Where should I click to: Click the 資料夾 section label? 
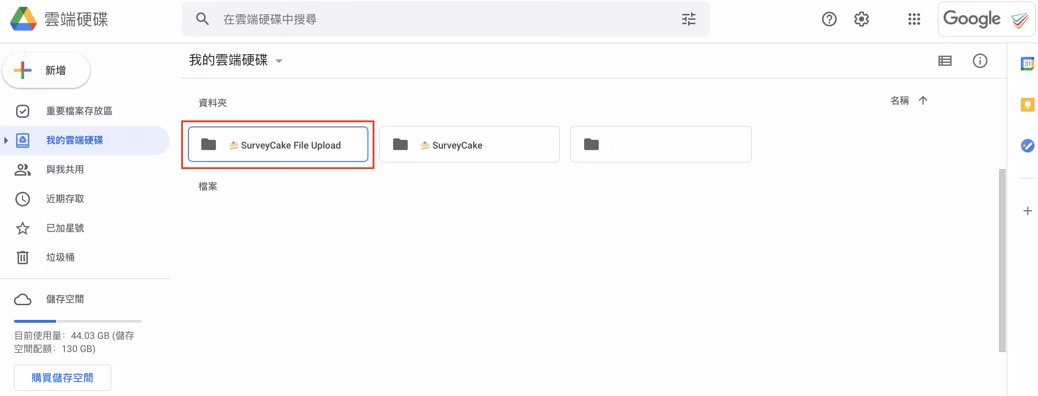[212, 103]
